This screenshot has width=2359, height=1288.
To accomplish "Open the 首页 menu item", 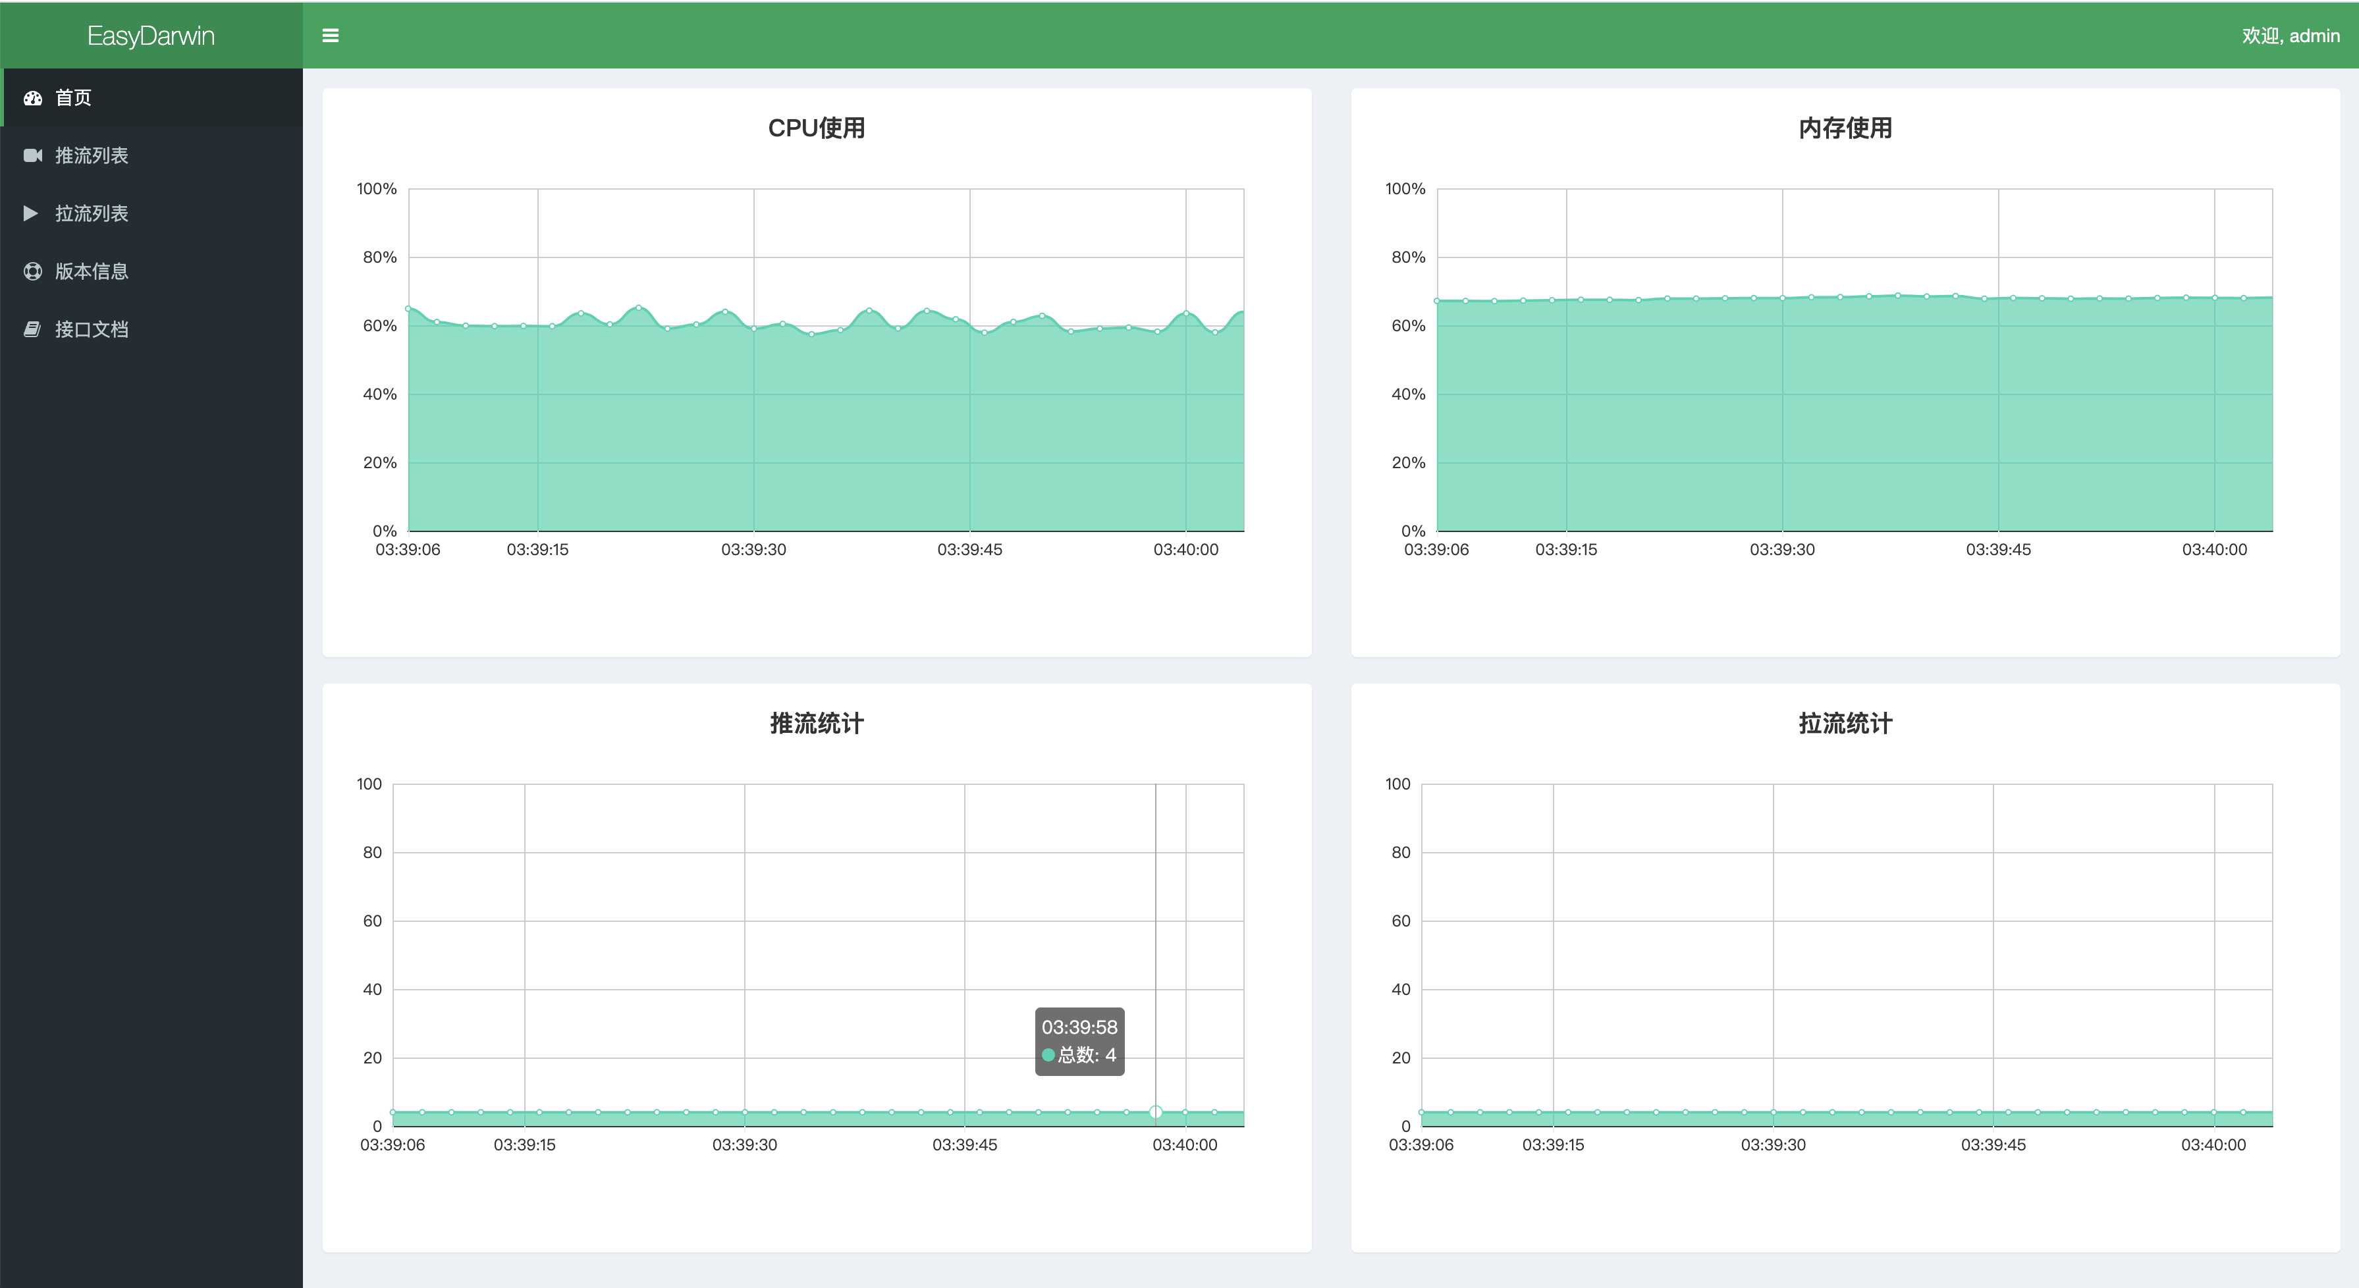I will click(x=152, y=98).
